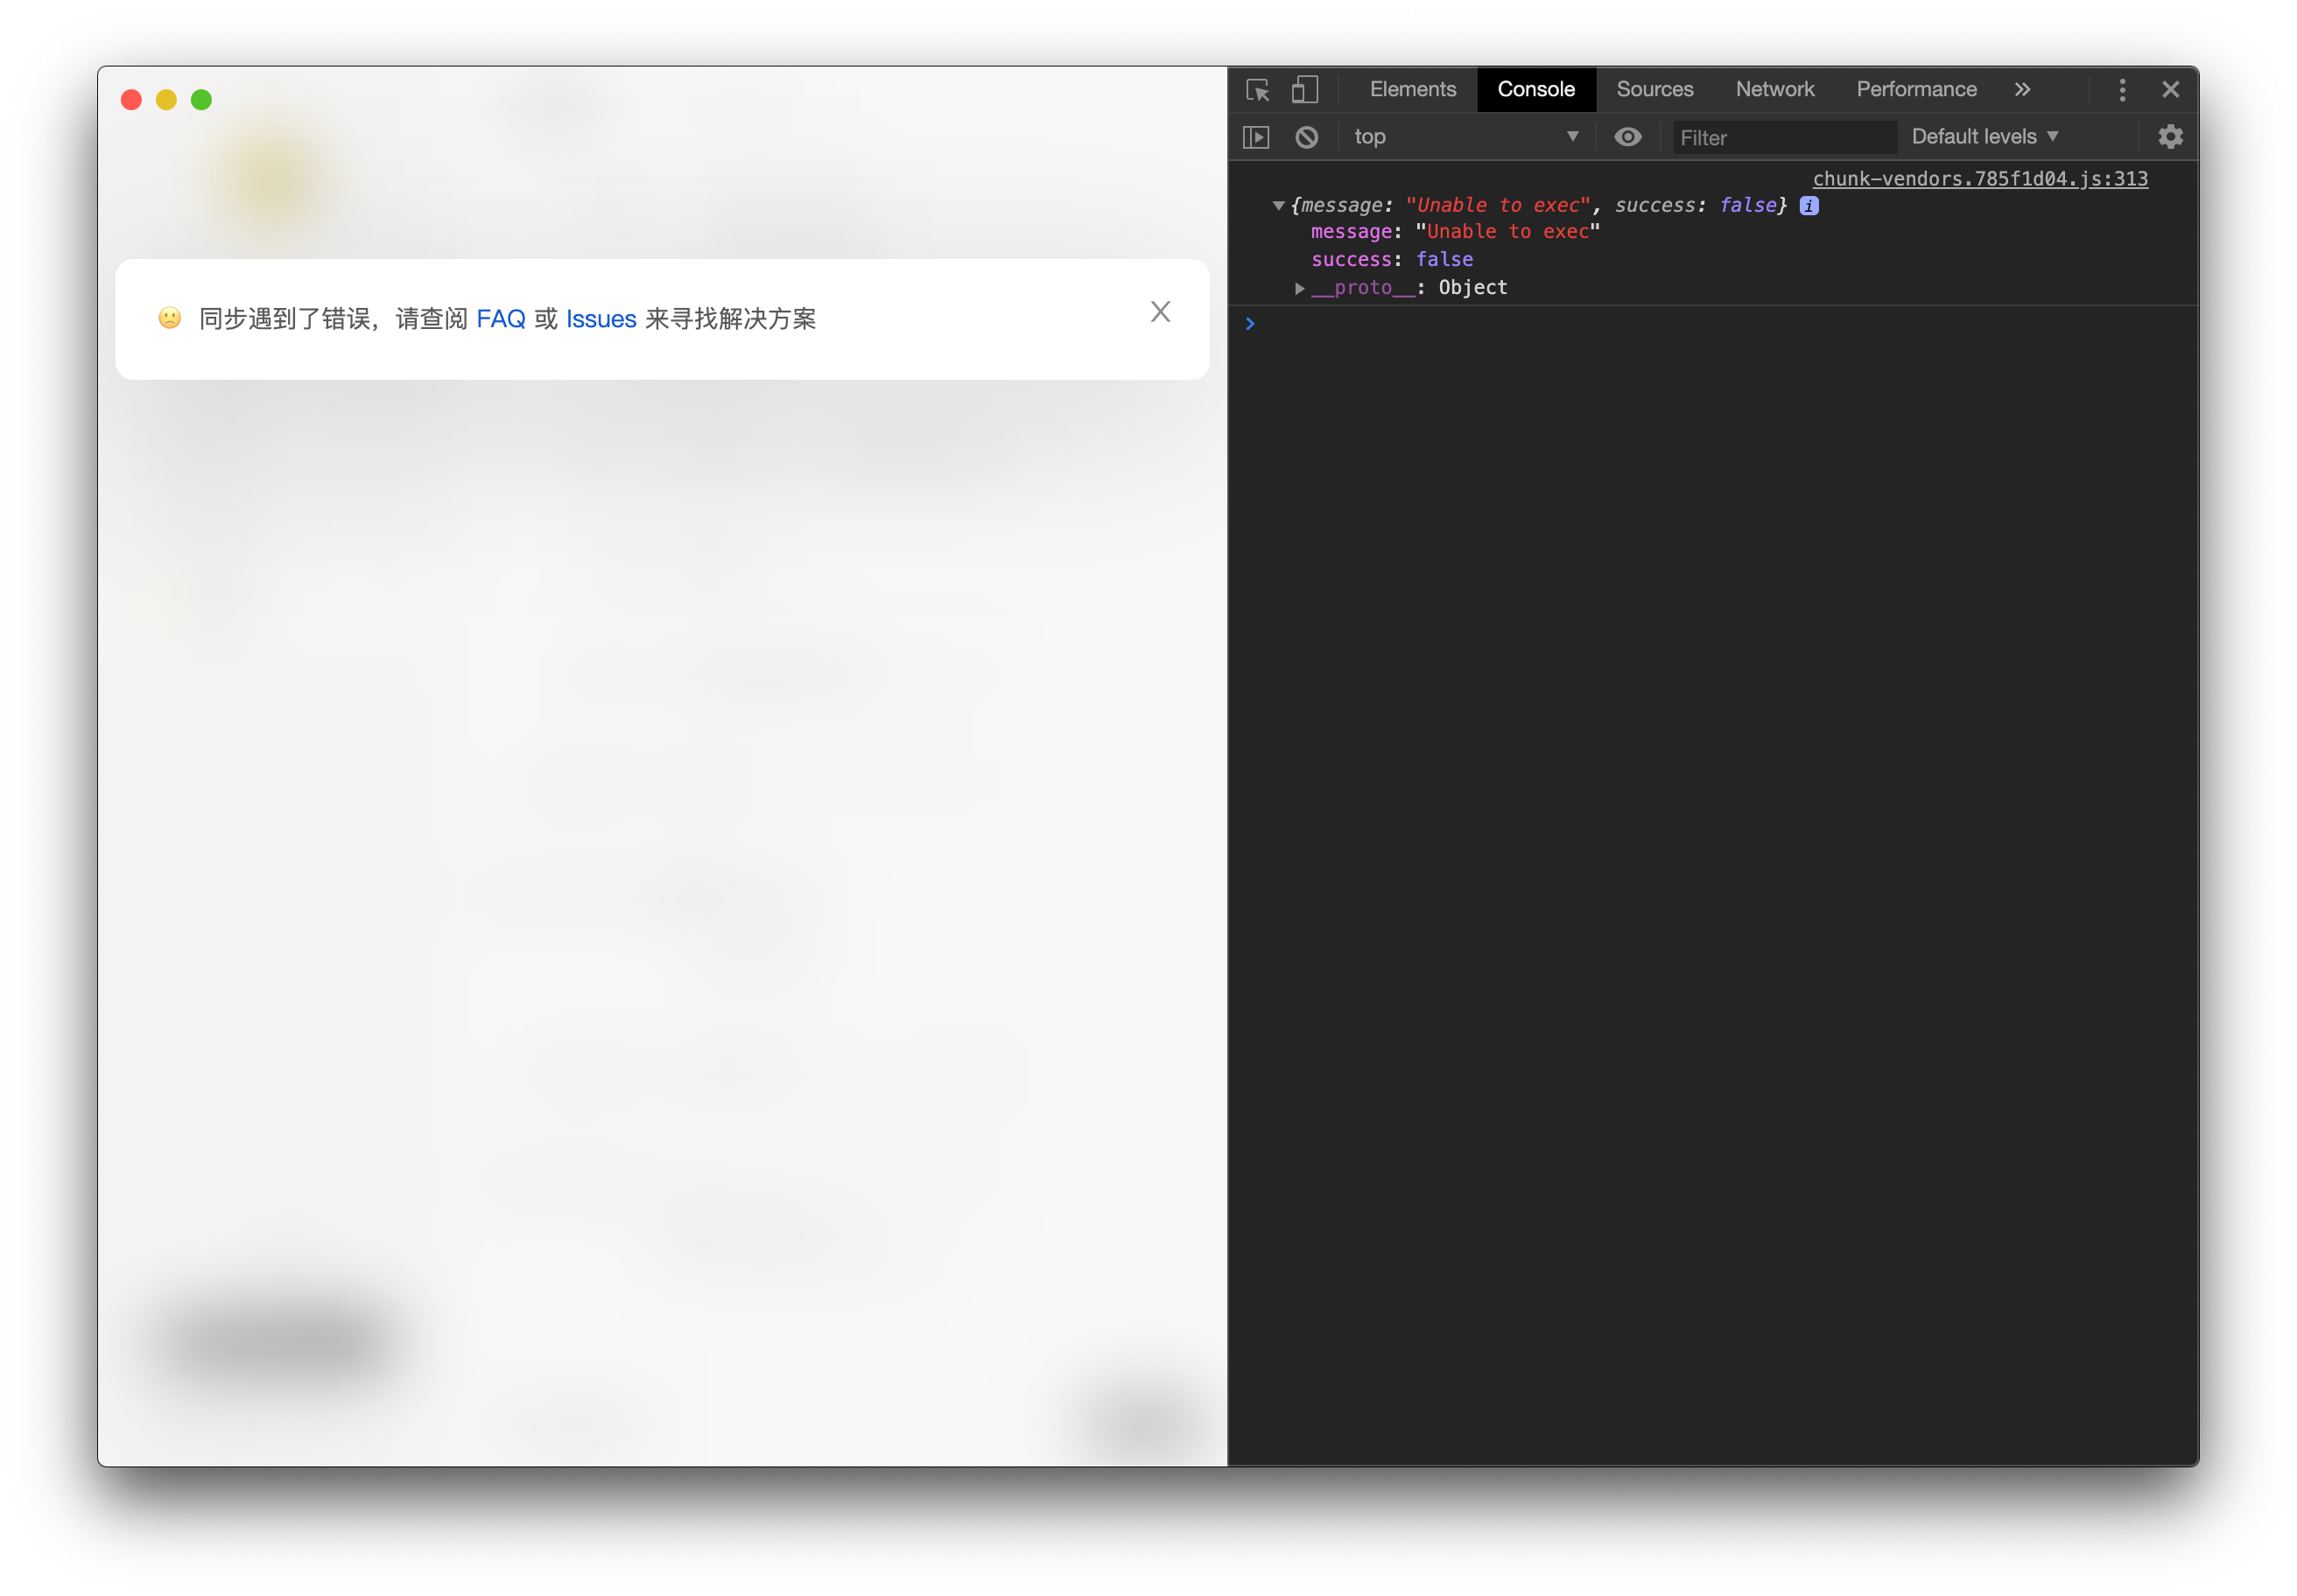Create a live expression with the eye icon

pyautogui.click(x=1629, y=137)
